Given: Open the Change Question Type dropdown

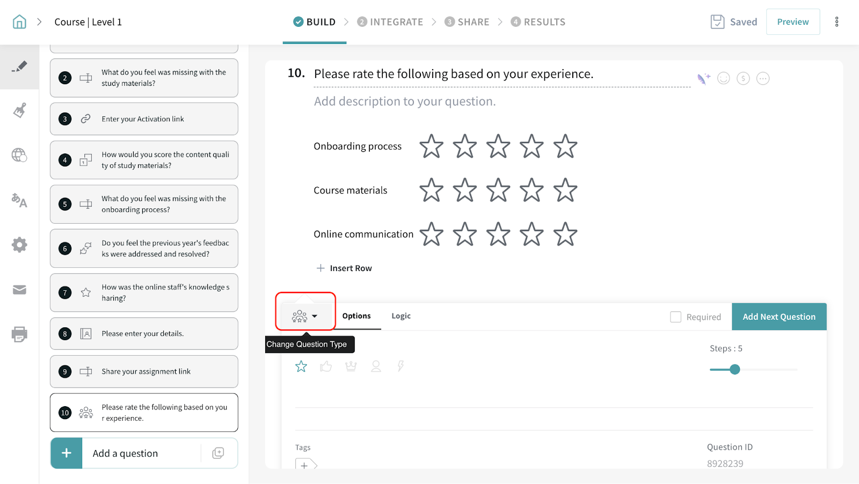Looking at the screenshot, I should [x=305, y=317].
